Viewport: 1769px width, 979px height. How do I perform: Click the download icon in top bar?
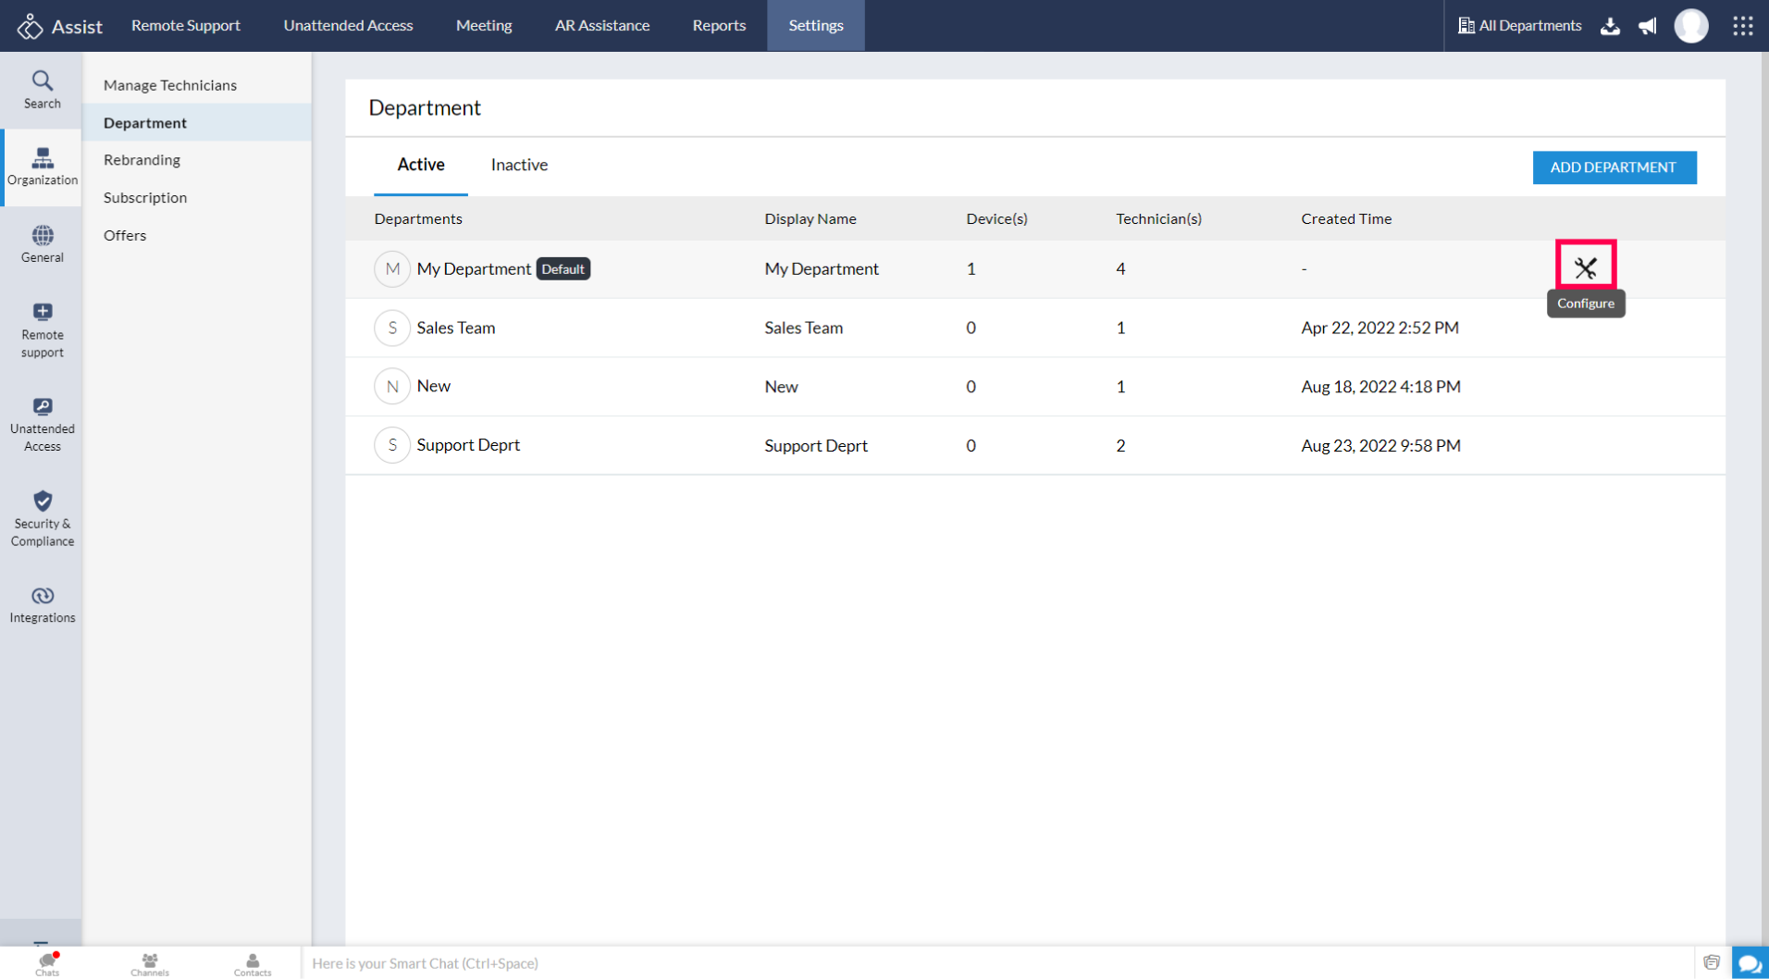[1610, 26]
